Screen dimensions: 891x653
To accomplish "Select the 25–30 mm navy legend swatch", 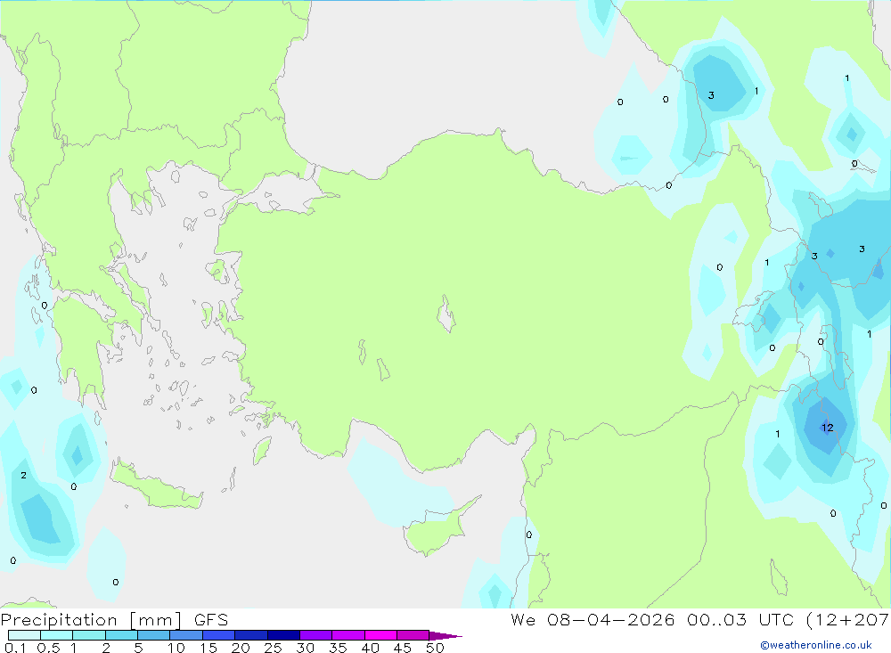I will [283, 635].
